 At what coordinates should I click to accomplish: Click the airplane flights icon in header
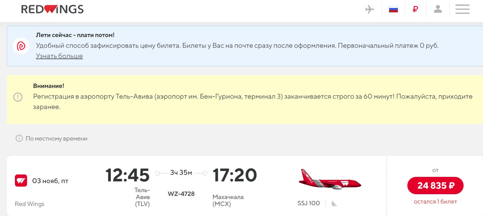click(370, 9)
